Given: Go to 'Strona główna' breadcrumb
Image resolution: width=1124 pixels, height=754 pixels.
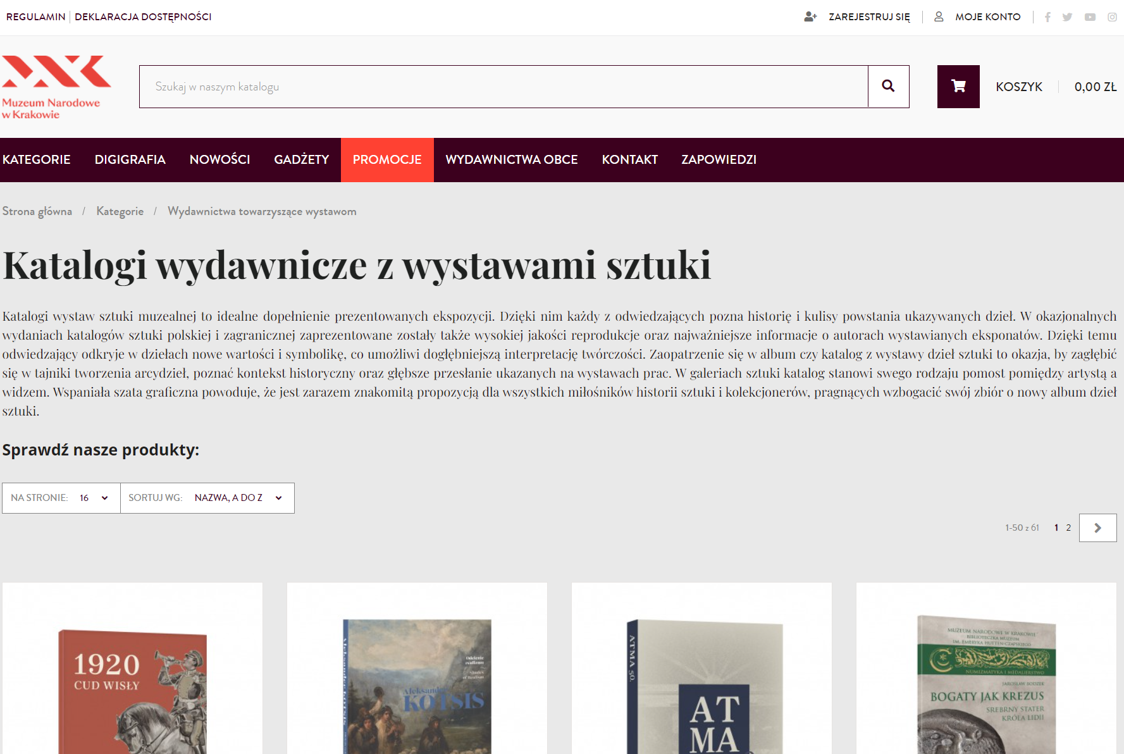Looking at the screenshot, I should coord(37,211).
